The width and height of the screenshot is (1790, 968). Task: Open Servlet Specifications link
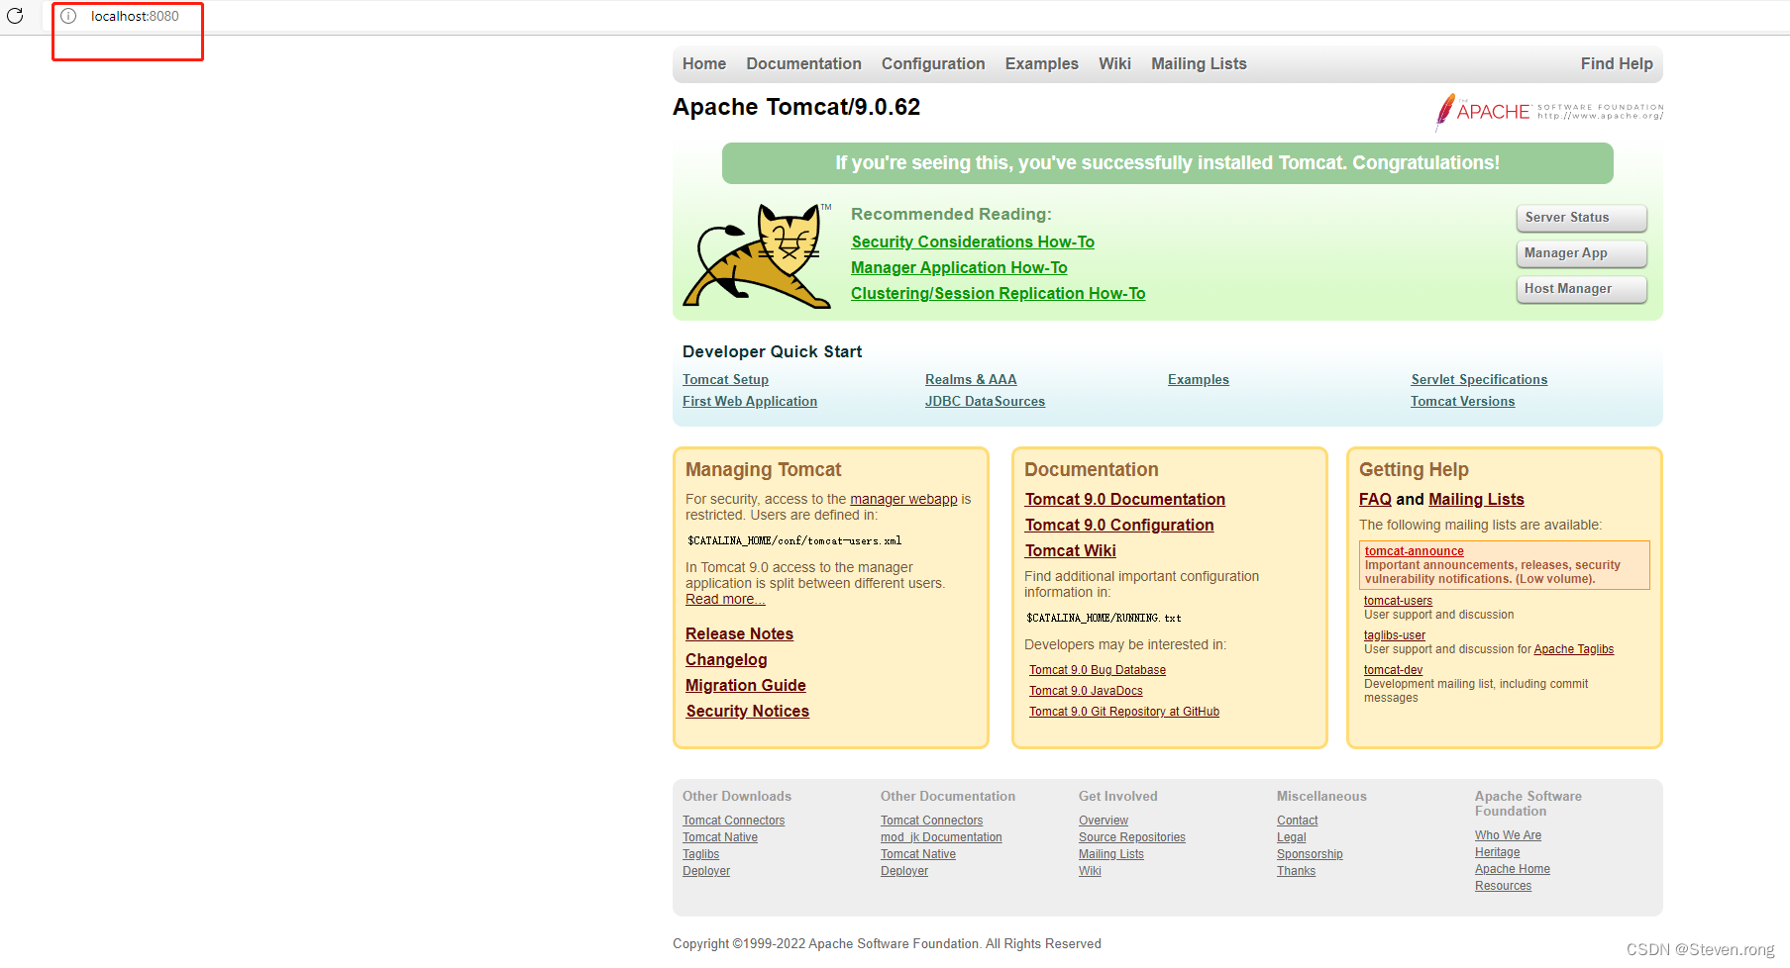1479,380
